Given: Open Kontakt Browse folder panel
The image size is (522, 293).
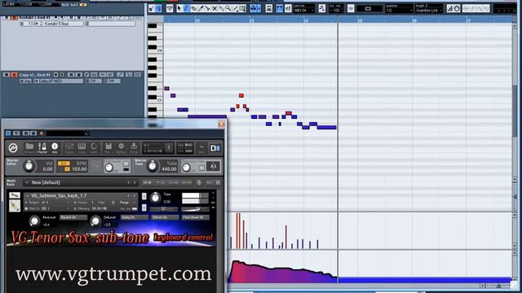Looking at the screenshot, I should click(x=29, y=148).
